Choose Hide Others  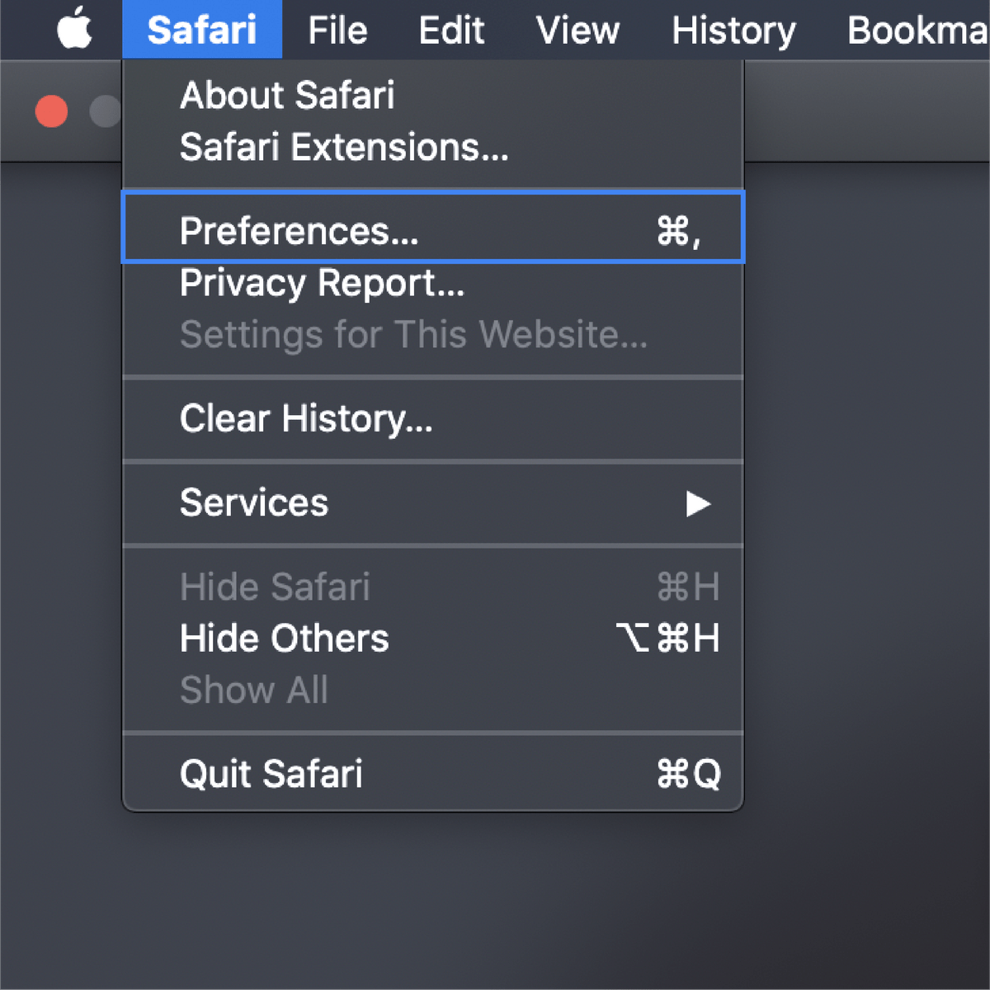[x=285, y=639]
